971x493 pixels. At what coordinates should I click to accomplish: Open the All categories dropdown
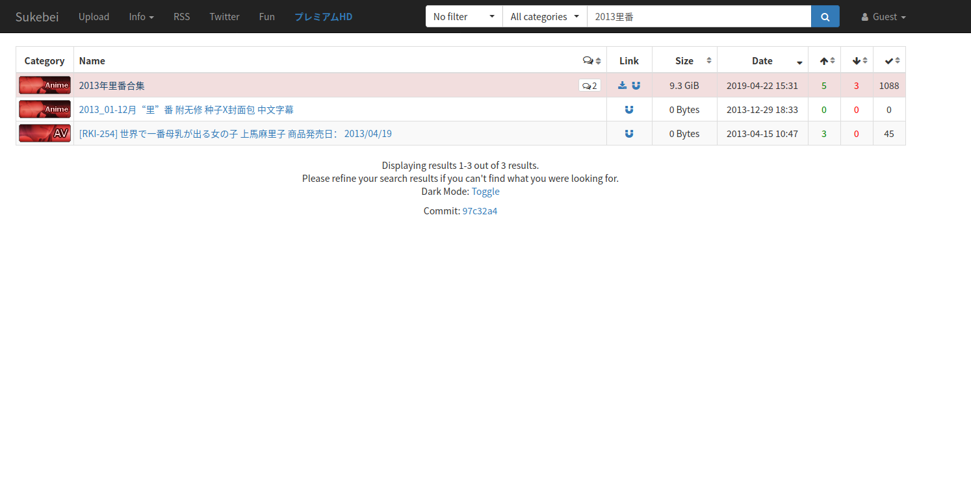tap(545, 17)
